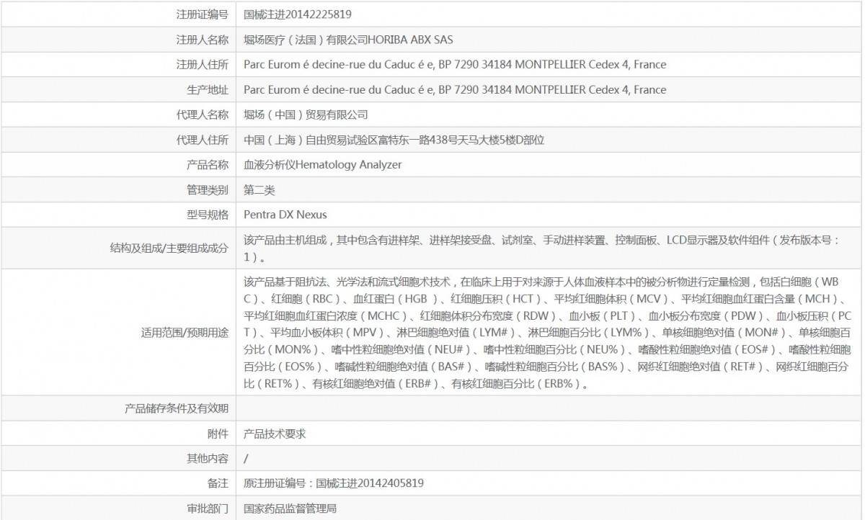Image resolution: width=865 pixels, height=520 pixels.
Task: Select the 附件 label
Action: [218, 434]
